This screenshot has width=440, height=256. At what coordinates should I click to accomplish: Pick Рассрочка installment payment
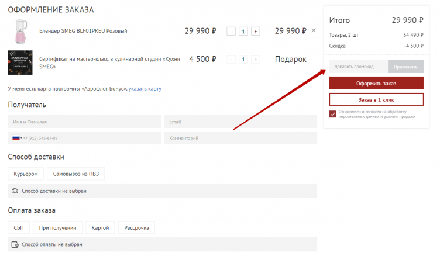136,227
